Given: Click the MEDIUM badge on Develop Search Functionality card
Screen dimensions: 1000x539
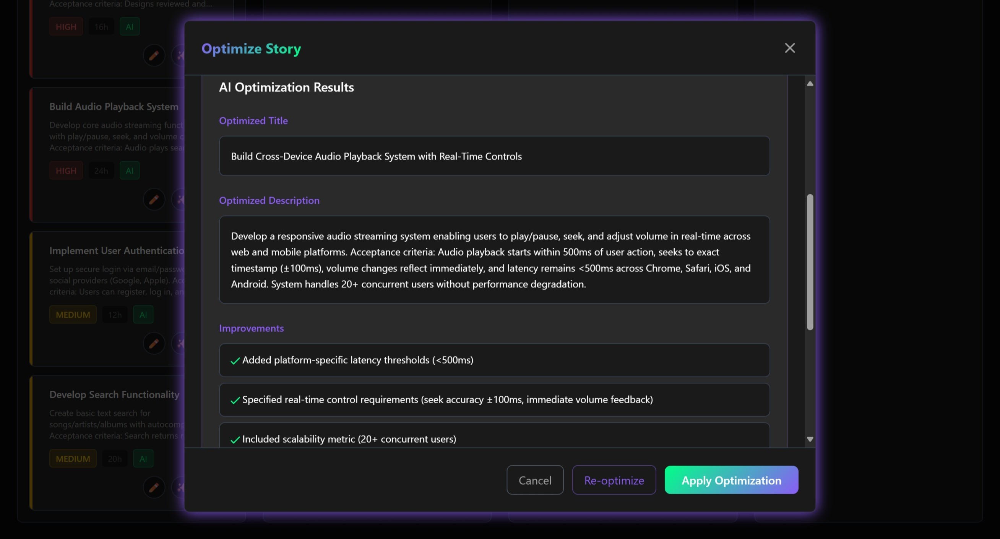Looking at the screenshot, I should pos(73,459).
